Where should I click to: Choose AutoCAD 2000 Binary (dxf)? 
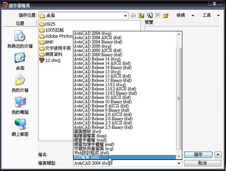click(x=125, y=55)
